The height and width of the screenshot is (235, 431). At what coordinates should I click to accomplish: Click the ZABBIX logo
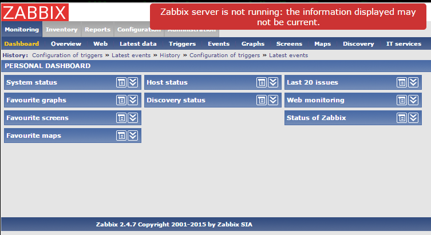[x=35, y=13]
